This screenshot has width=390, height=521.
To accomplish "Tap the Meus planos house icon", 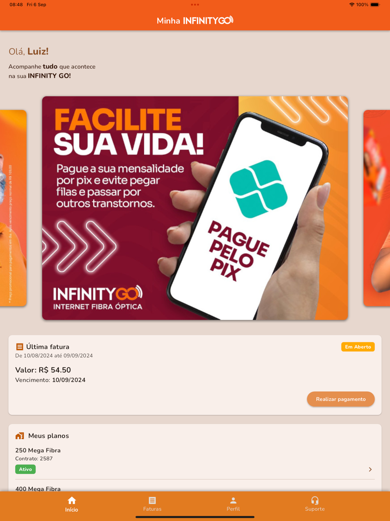I will 19,436.
